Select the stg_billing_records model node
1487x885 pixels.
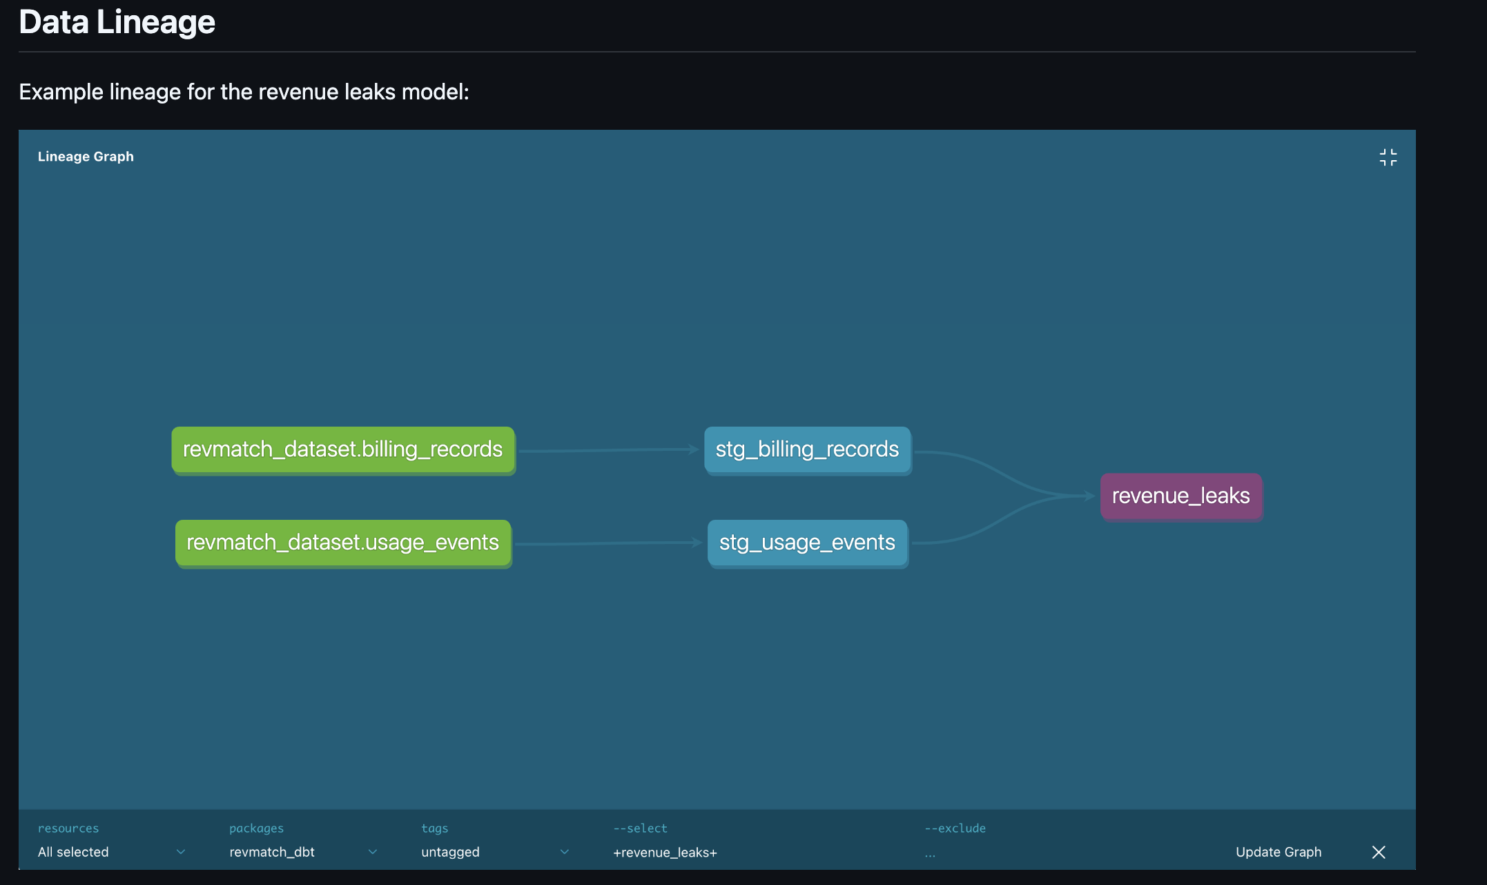click(x=807, y=449)
